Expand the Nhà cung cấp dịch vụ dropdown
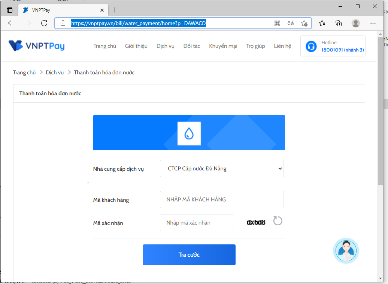 pyautogui.click(x=222, y=169)
